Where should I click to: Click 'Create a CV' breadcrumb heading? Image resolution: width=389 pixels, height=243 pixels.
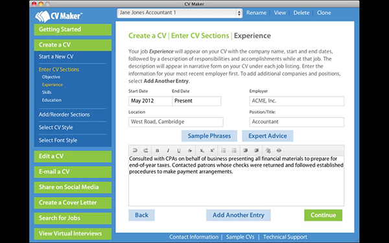[147, 36]
